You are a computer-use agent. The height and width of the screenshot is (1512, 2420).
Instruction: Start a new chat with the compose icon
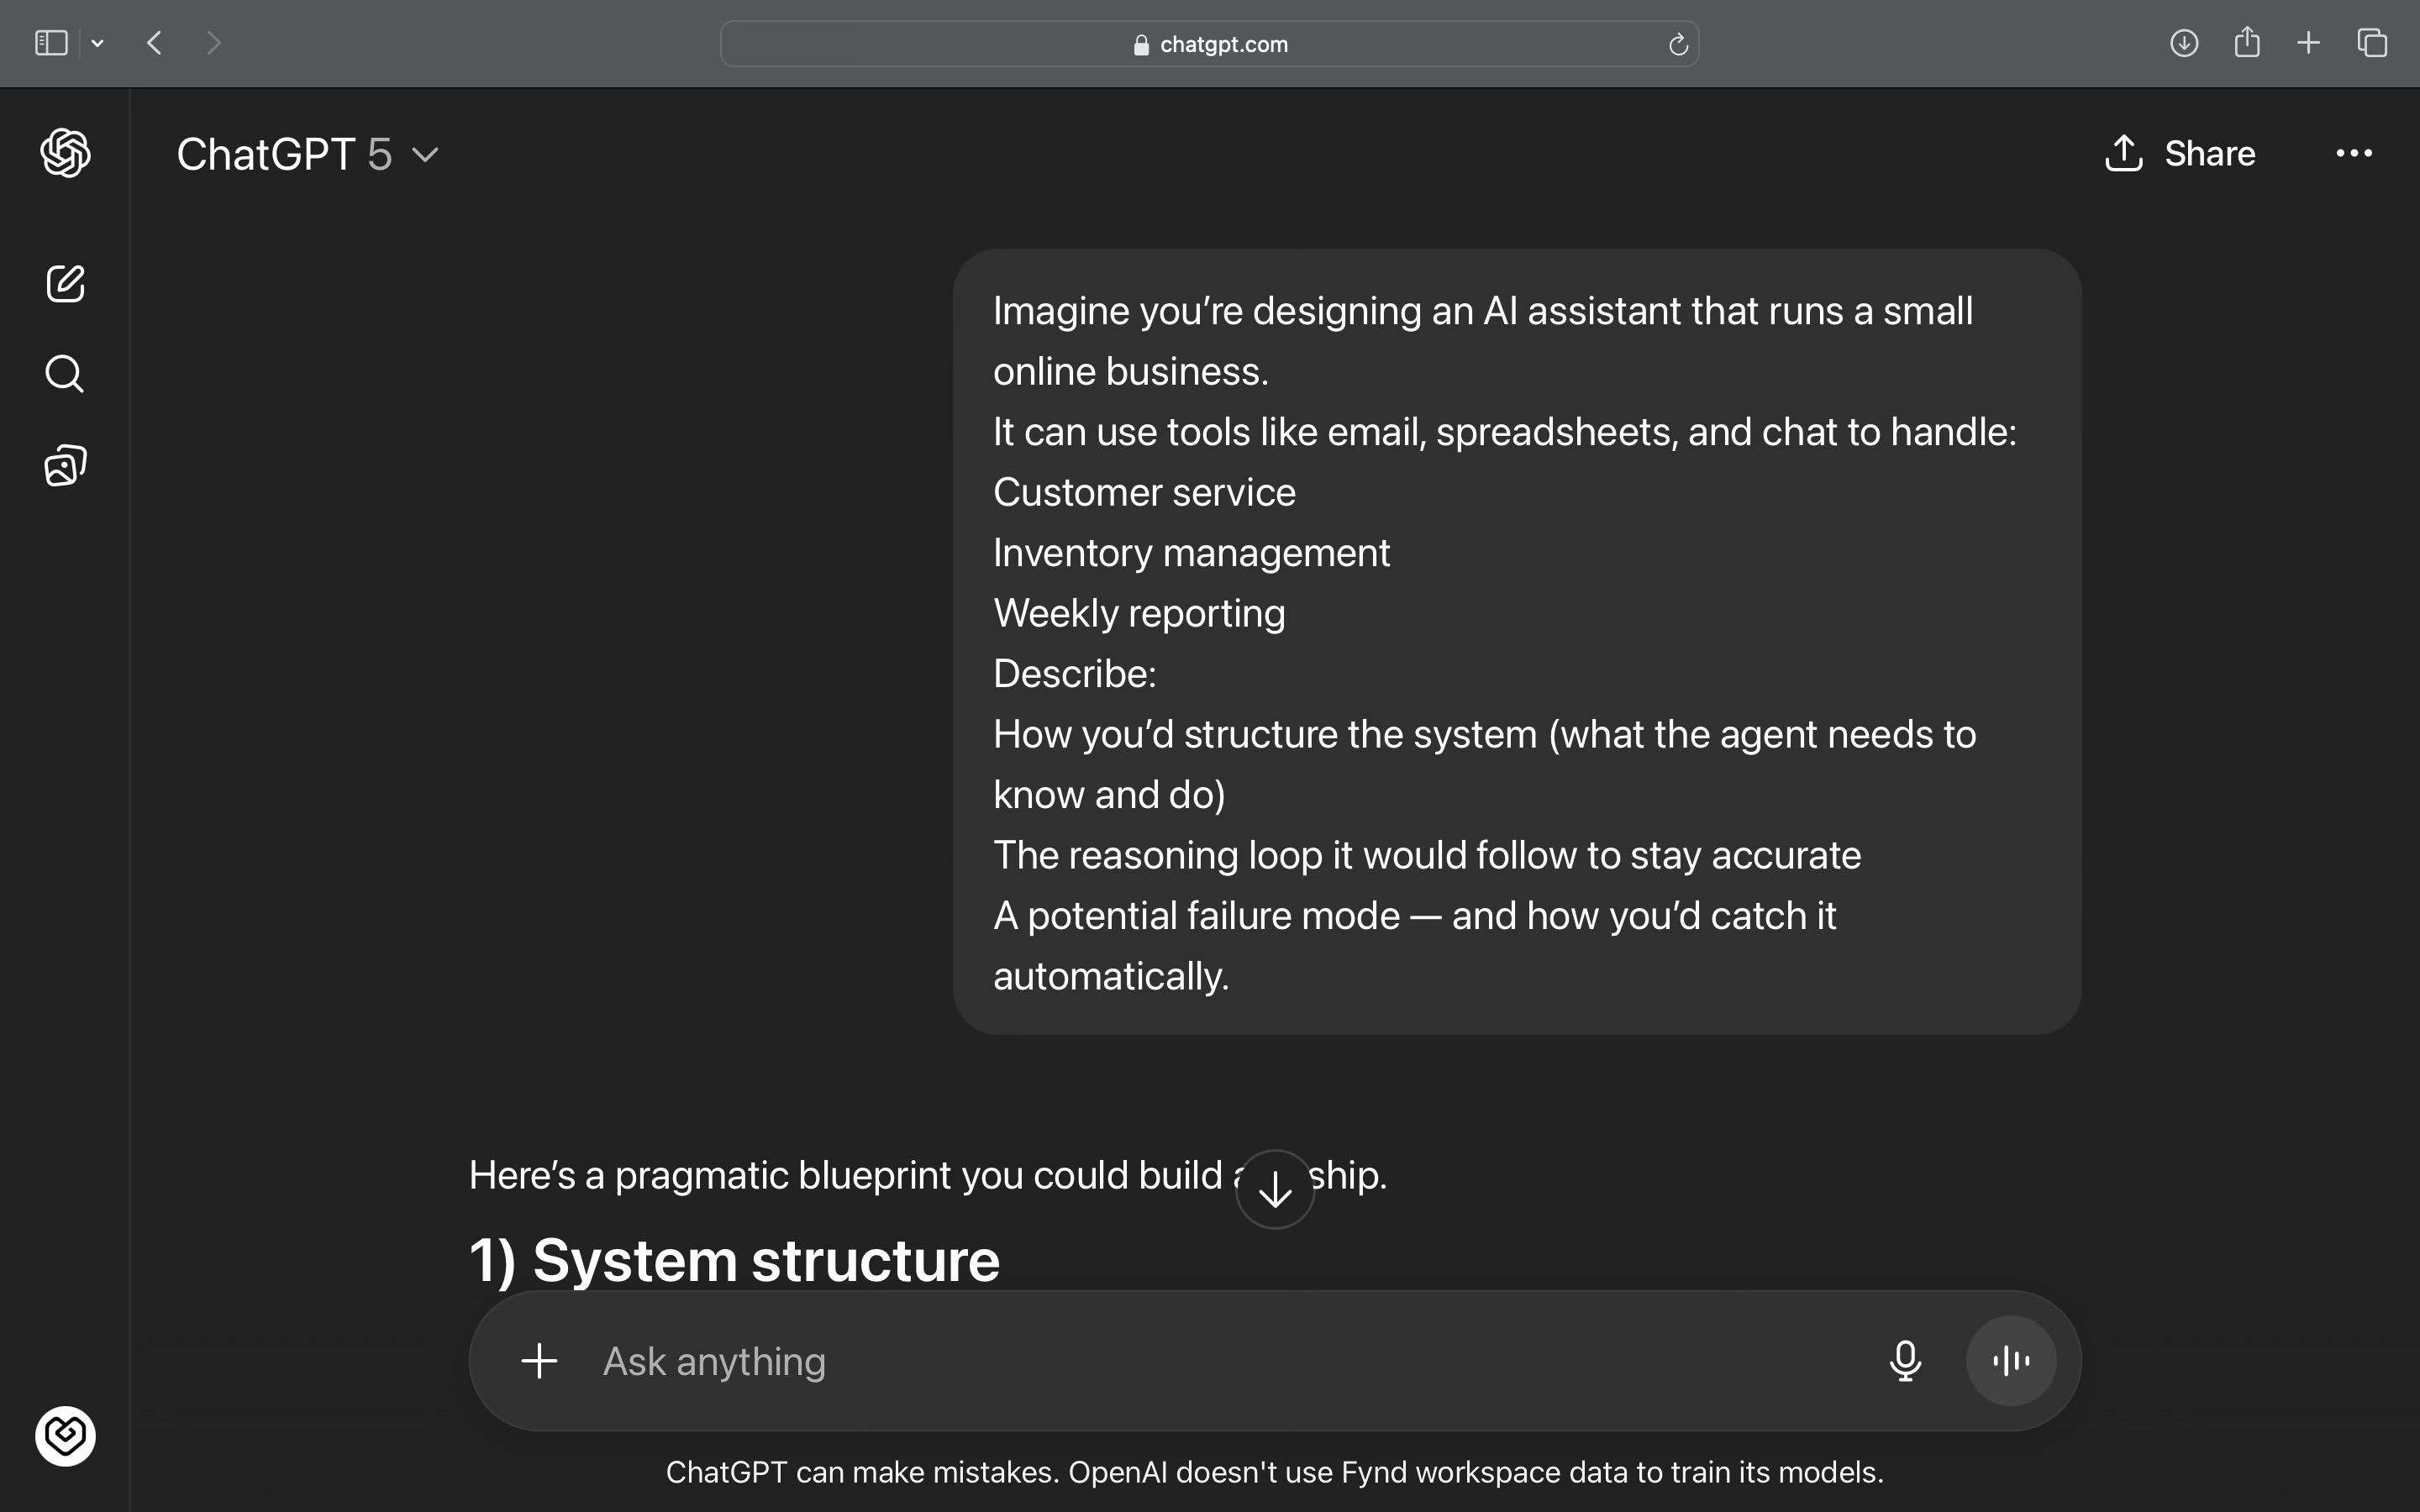[x=65, y=284]
